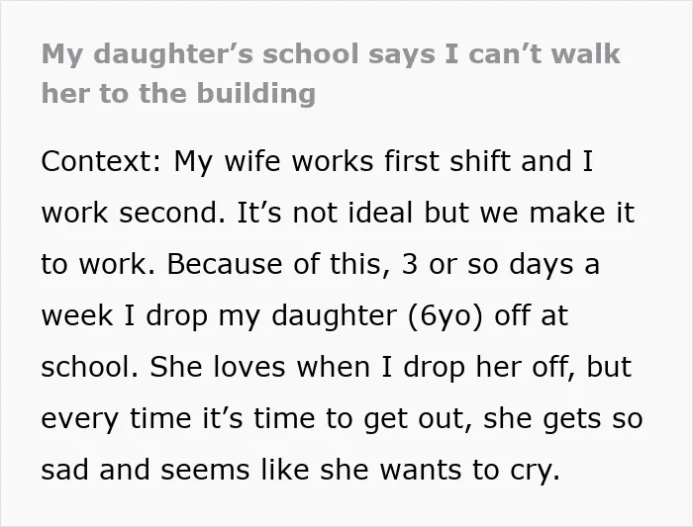Click the word 'school.' starting a body line

90,367
